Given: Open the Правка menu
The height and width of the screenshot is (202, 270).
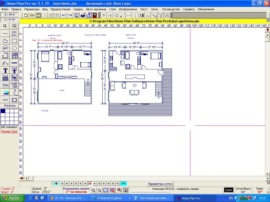Looking at the screenshot, I should pos(16,9).
